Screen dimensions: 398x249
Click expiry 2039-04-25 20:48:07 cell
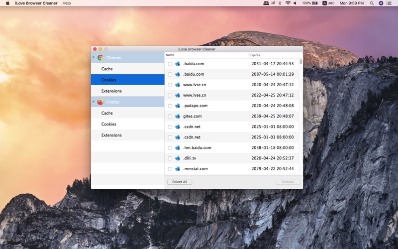(273, 117)
